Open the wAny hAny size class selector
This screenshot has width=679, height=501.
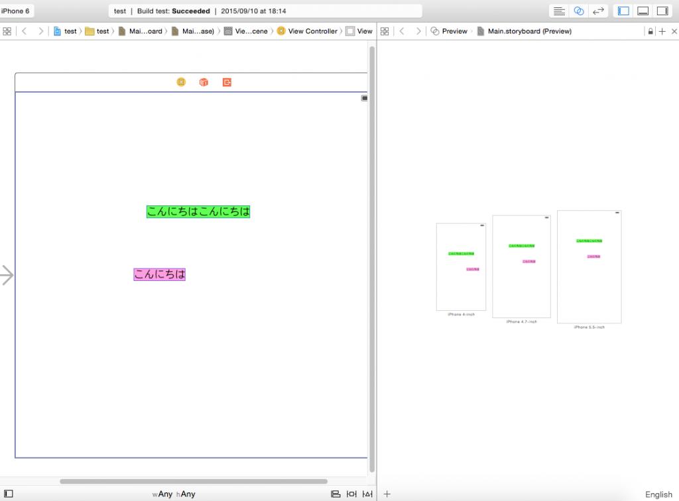coord(174,494)
